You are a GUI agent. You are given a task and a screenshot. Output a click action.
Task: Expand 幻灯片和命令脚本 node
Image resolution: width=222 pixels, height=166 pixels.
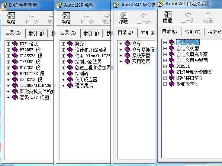[165, 72]
